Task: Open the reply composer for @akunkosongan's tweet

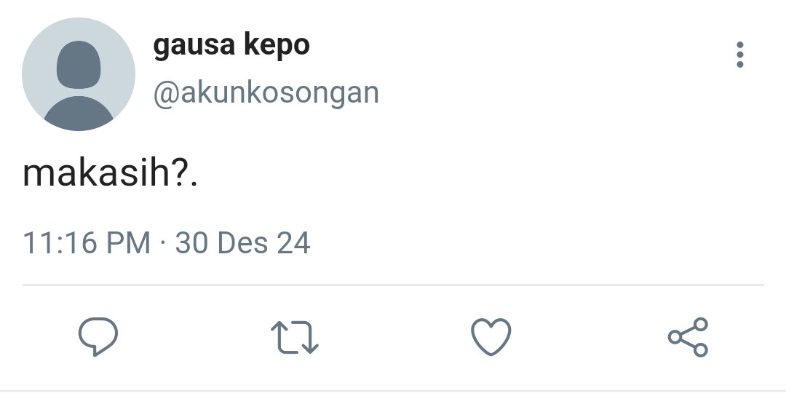Action: [x=98, y=337]
